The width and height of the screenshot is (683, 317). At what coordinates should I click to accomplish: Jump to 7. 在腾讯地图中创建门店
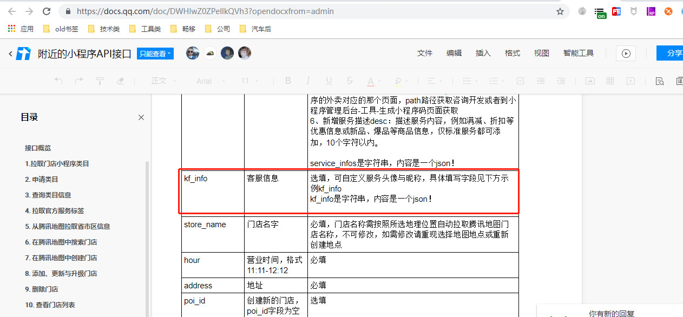pyautogui.click(x=61, y=258)
